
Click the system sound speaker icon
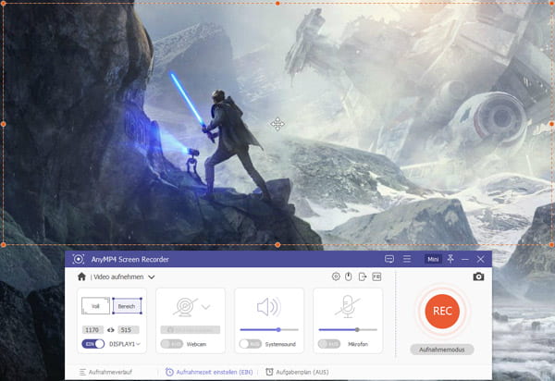point(268,306)
